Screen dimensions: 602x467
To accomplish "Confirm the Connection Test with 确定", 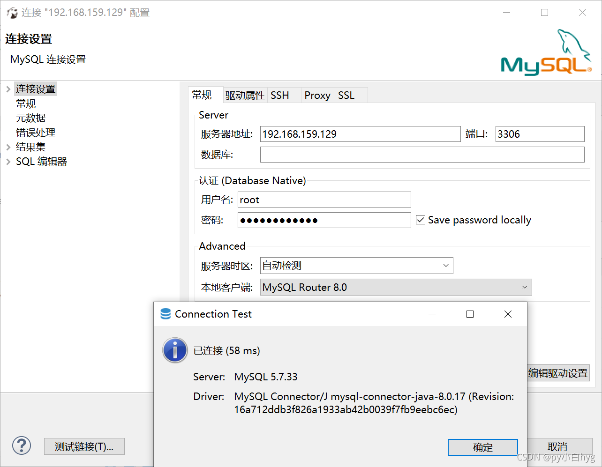I will point(483,447).
